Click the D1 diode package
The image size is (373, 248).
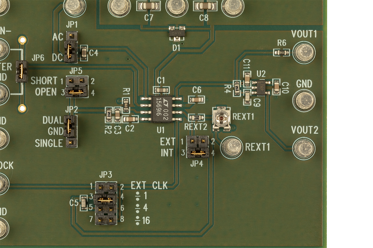tap(177, 33)
